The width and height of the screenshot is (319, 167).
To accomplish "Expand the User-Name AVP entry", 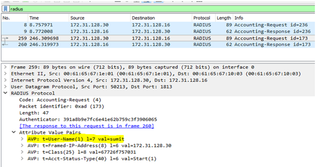I will tap(23, 139).
